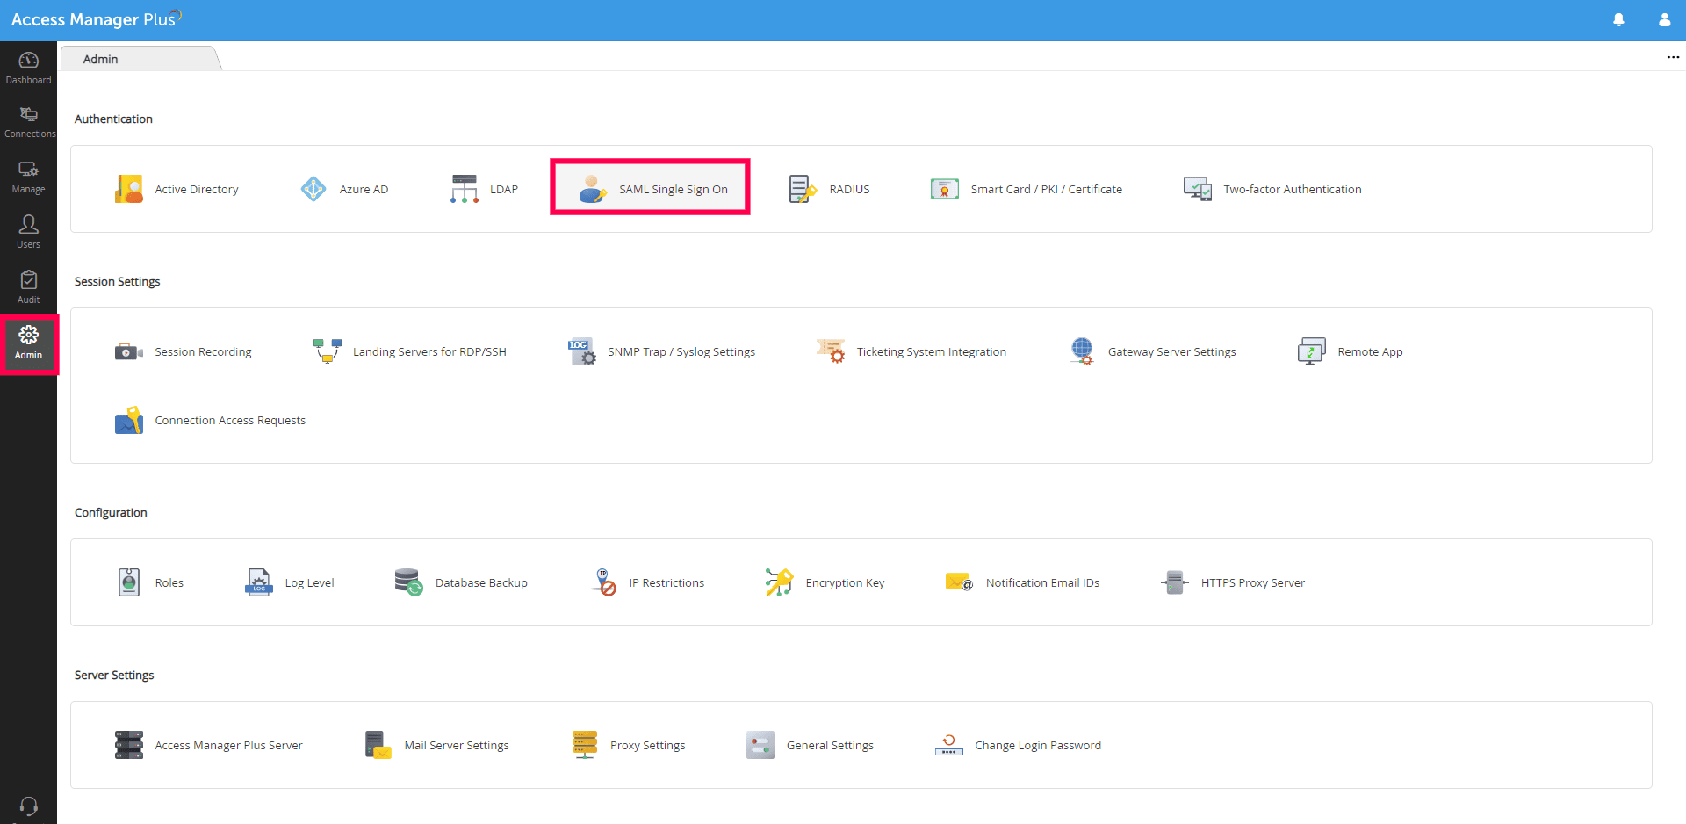This screenshot has width=1686, height=824.
Task: Navigate to Manage in the sidebar
Action: (x=28, y=178)
